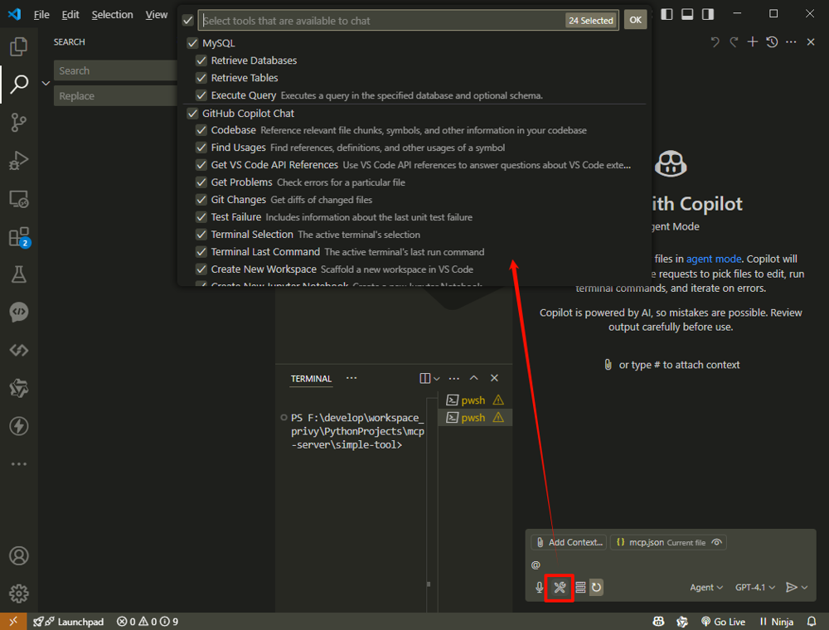The width and height of the screenshot is (829, 630).
Task: Start voice chat with microphone icon
Action: (540, 588)
